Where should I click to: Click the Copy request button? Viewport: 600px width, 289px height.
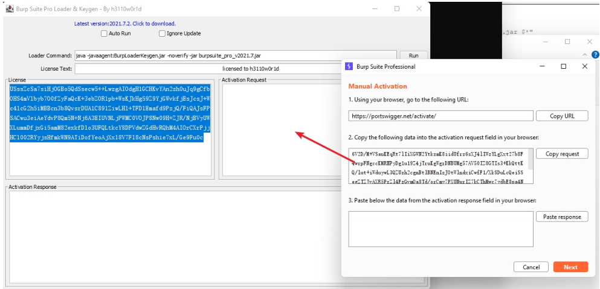562,154
